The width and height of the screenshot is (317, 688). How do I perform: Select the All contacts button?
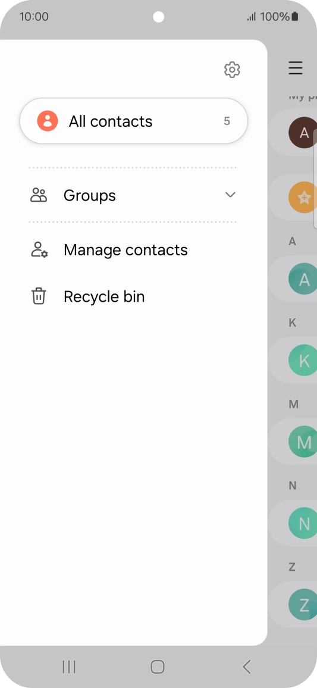coord(134,121)
